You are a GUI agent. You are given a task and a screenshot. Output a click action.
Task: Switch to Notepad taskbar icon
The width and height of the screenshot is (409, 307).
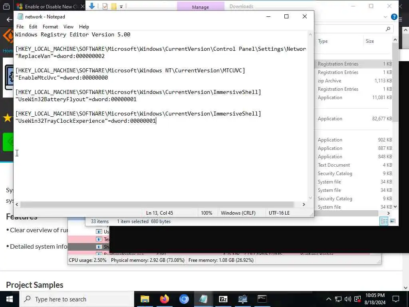click(203, 299)
